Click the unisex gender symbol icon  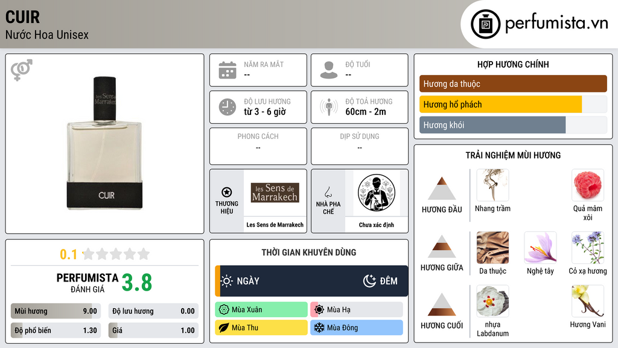[x=22, y=70]
